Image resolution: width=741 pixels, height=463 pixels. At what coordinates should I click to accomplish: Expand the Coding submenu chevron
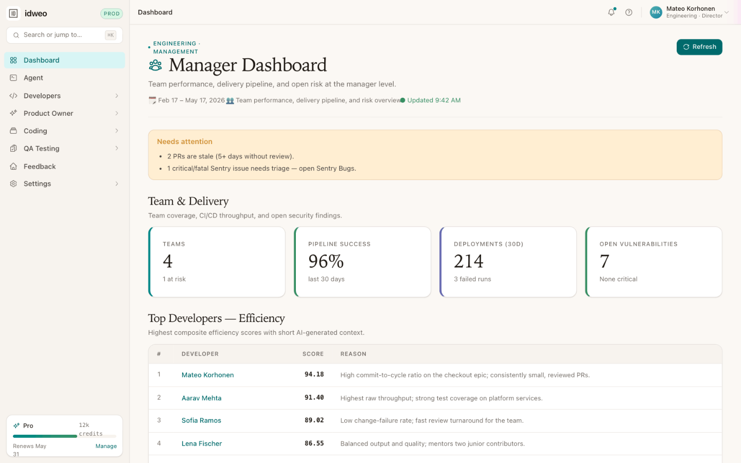pyautogui.click(x=117, y=131)
